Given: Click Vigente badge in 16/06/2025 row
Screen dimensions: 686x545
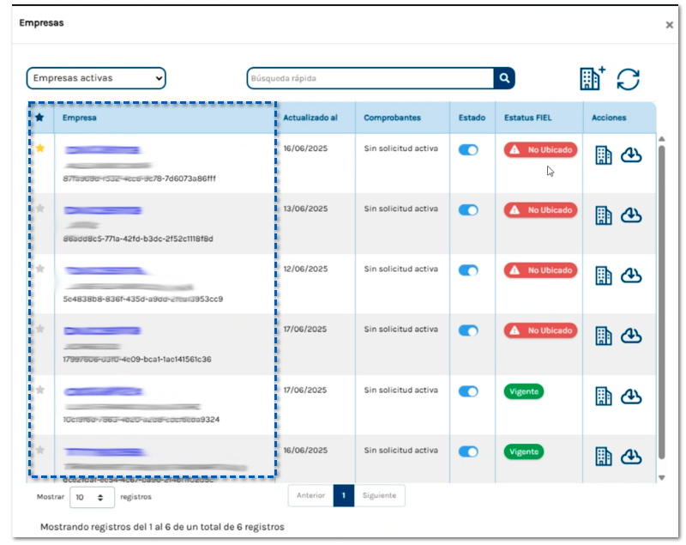Looking at the screenshot, I should 524,451.
